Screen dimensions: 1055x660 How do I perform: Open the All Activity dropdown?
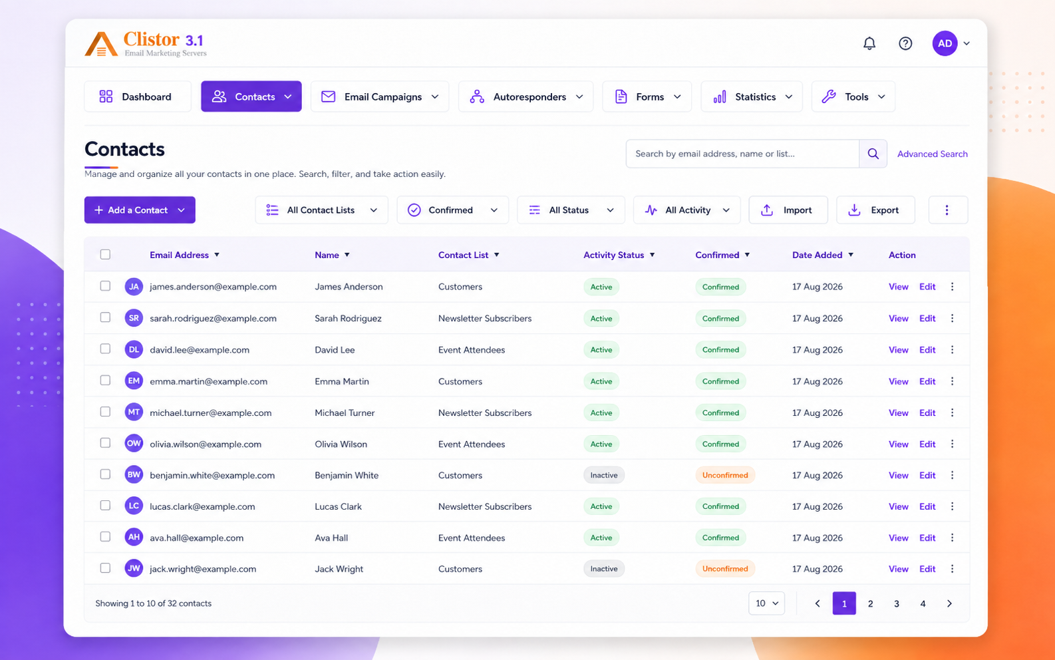tap(686, 210)
